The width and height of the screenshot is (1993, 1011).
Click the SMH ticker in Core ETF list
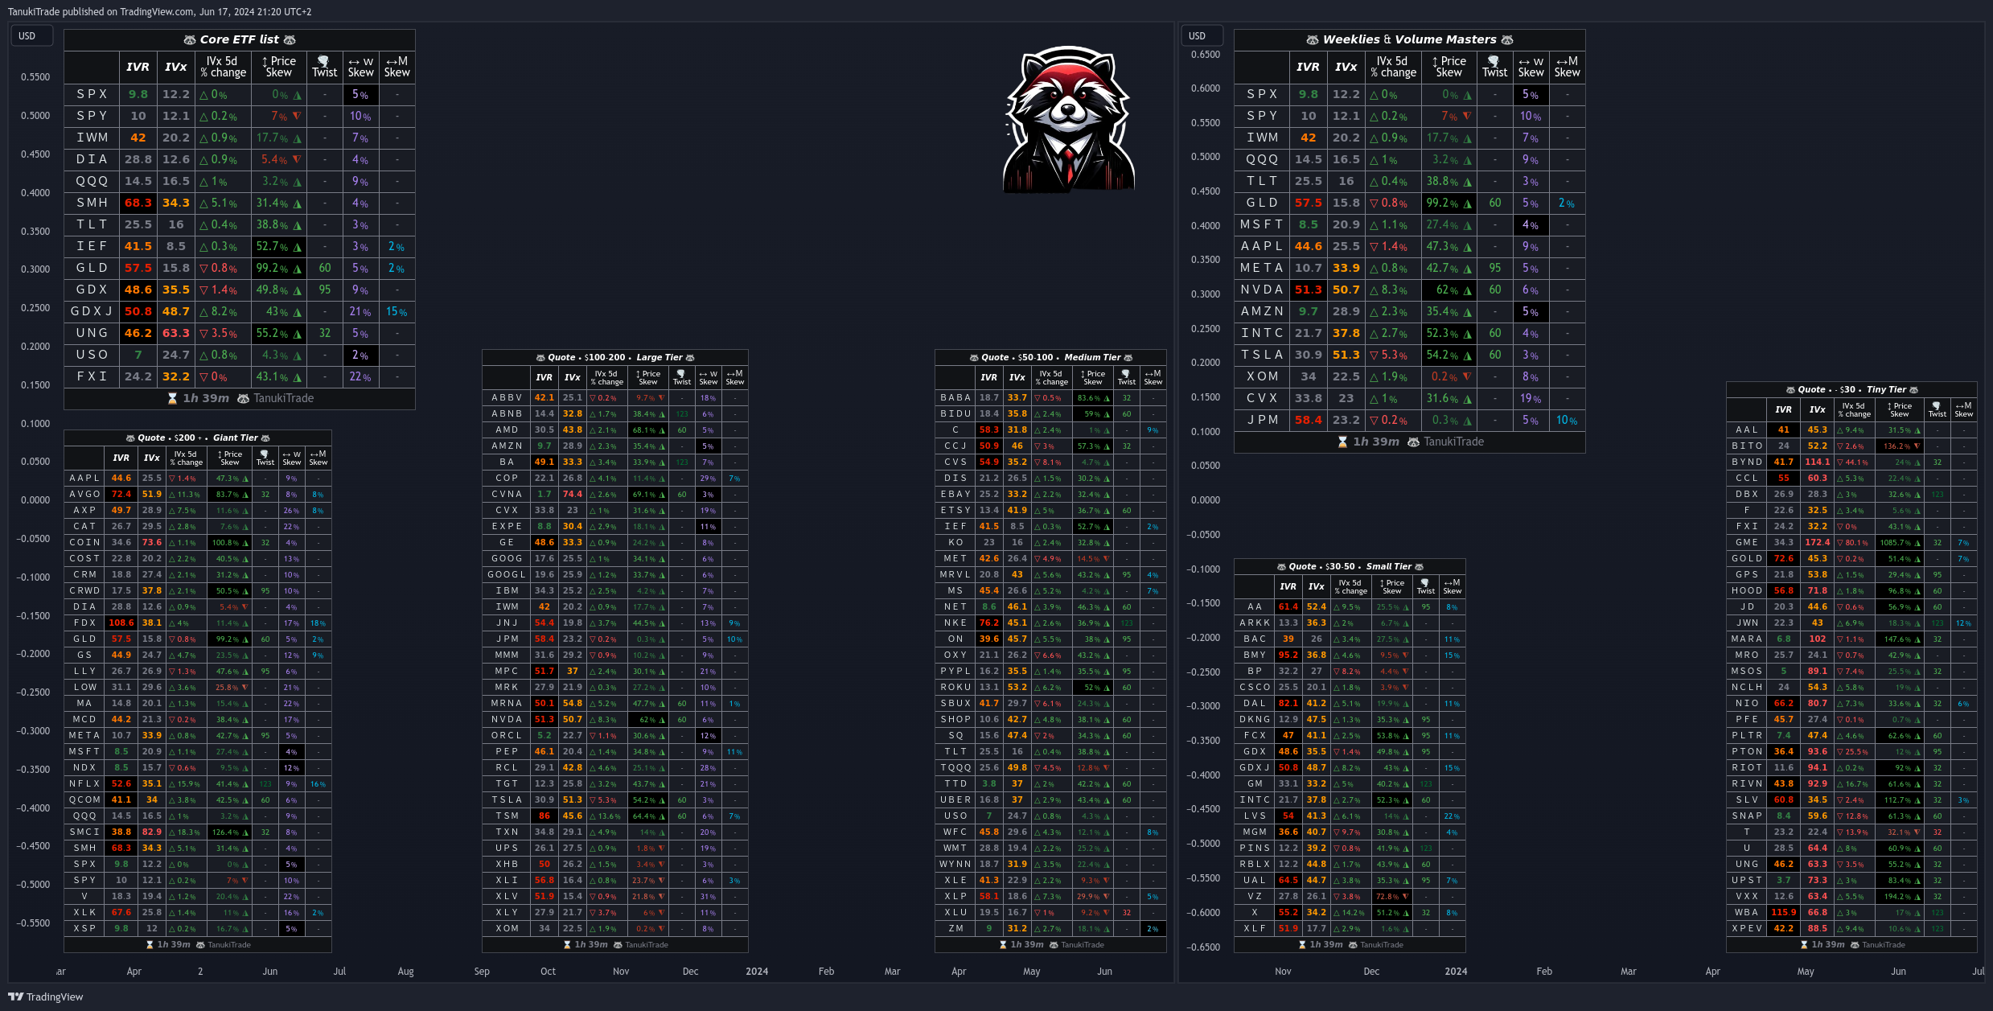tap(92, 203)
